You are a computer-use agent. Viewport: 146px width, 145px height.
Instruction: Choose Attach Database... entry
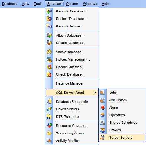[x=72, y=35]
